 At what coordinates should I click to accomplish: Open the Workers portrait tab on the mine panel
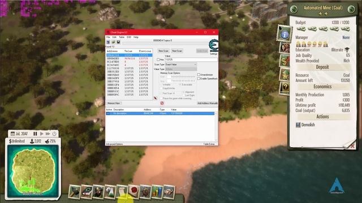[x=285, y=48]
